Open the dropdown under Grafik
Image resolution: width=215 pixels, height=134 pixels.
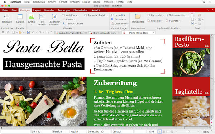click(x=32, y=24)
